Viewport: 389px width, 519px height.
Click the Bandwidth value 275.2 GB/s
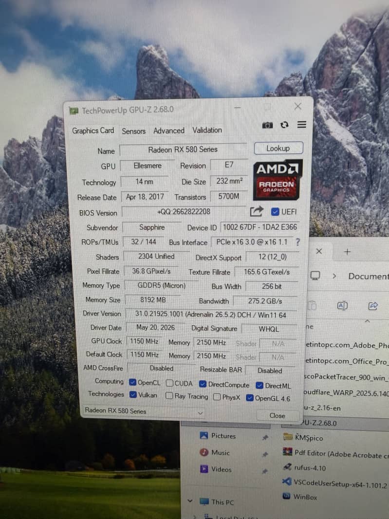click(x=265, y=301)
